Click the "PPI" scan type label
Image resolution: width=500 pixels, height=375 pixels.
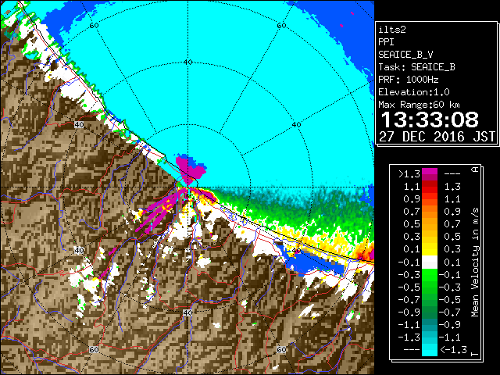[386, 42]
